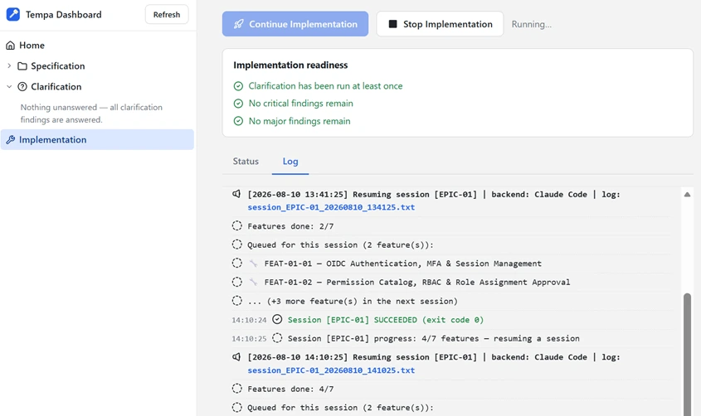Click dashed circle icon beside FEAT-01-02
This screenshot has height=416, width=701.
[237, 282]
